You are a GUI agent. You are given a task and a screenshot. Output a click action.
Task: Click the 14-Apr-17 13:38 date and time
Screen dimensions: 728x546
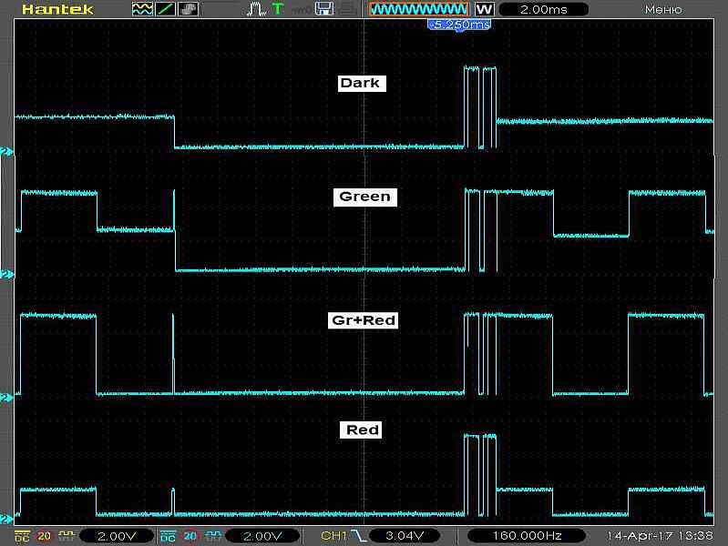660,536
